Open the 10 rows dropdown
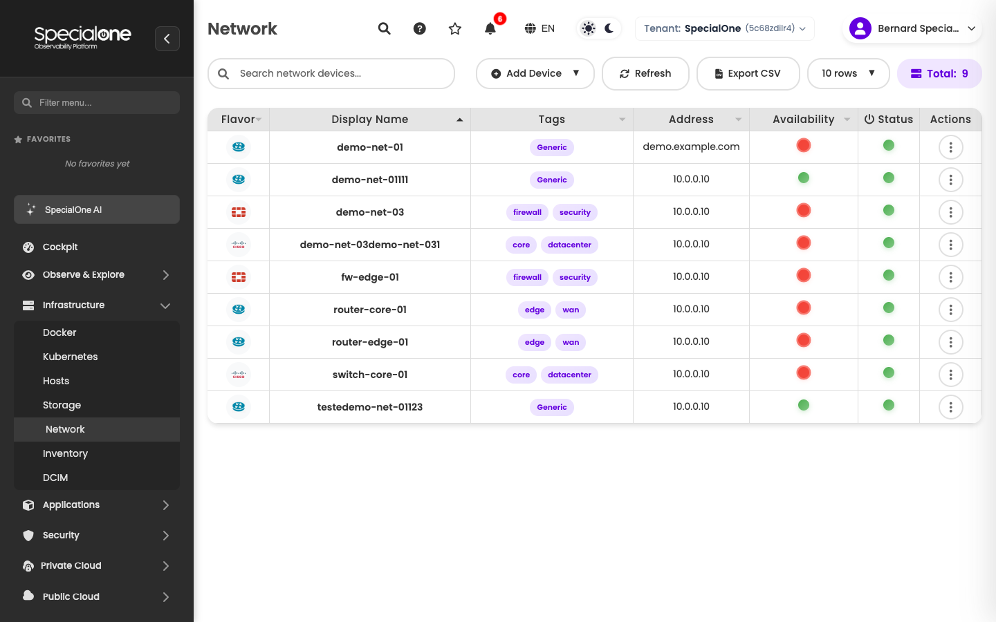 click(849, 73)
